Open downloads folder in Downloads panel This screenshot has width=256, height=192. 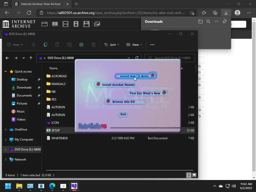[200, 21]
